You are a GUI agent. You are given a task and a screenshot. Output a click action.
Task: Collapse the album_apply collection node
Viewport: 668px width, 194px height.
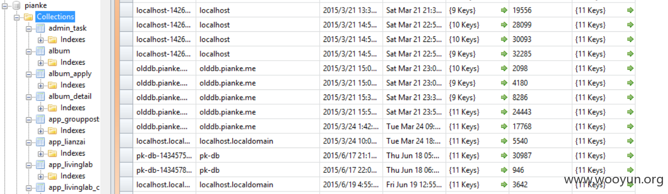click(x=29, y=74)
